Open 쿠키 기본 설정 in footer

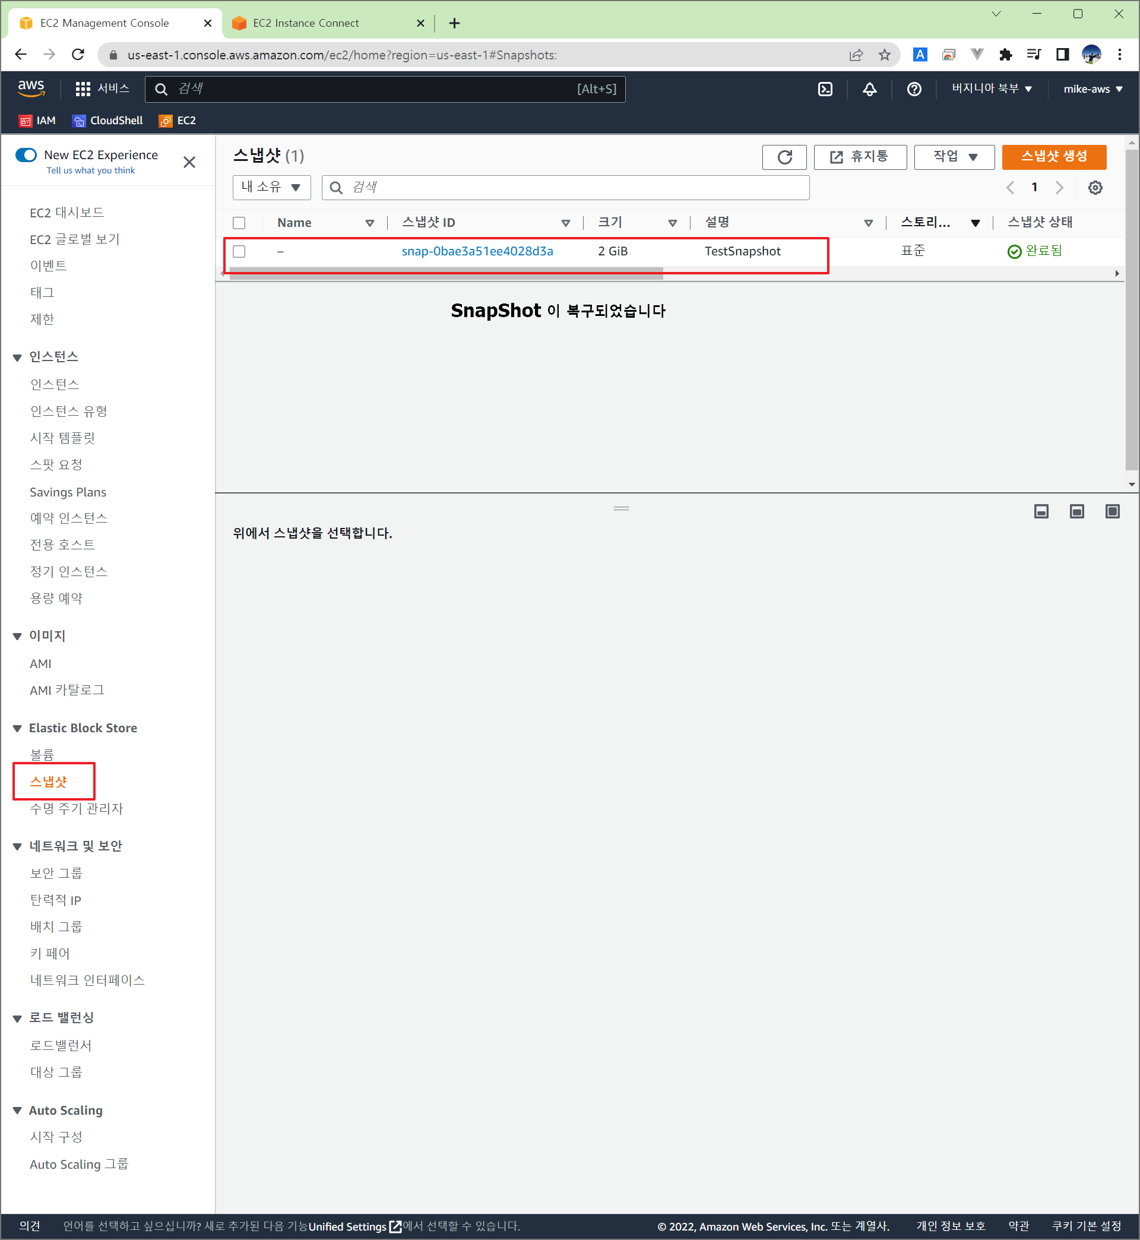tap(1087, 1226)
